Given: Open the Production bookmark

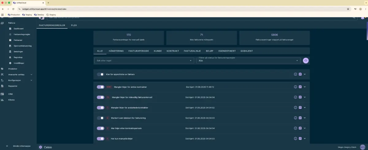Looking at the screenshot, I should click(14, 15).
